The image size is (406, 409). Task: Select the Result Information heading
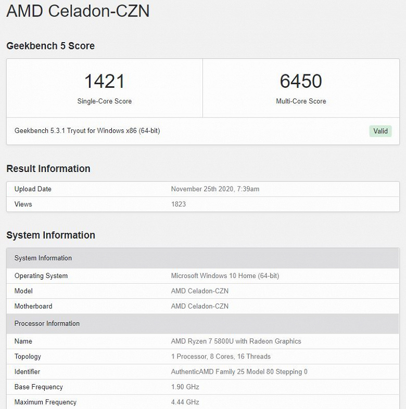point(48,168)
